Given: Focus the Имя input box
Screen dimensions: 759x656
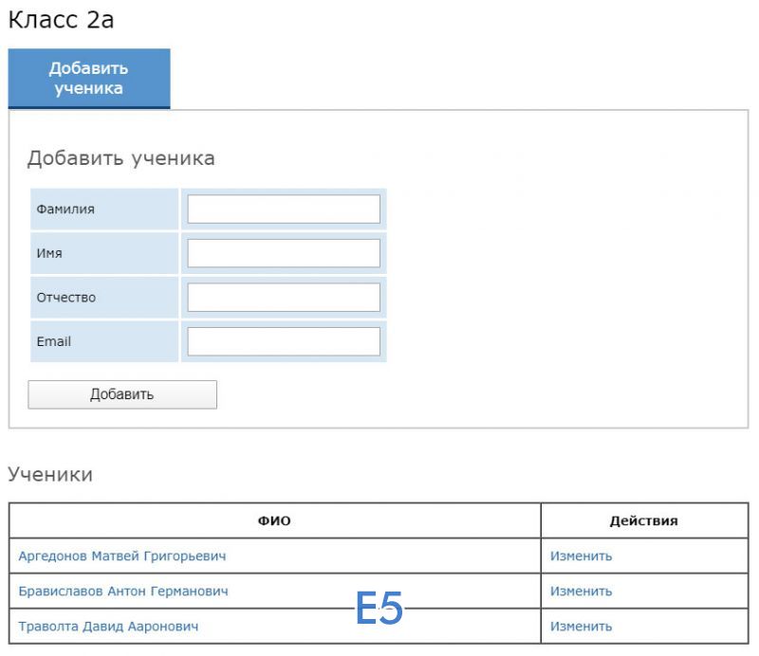Looking at the screenshot, I should 283,253.
